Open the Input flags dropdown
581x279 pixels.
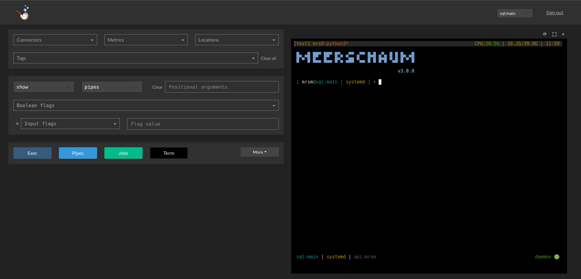pos(70,124)
